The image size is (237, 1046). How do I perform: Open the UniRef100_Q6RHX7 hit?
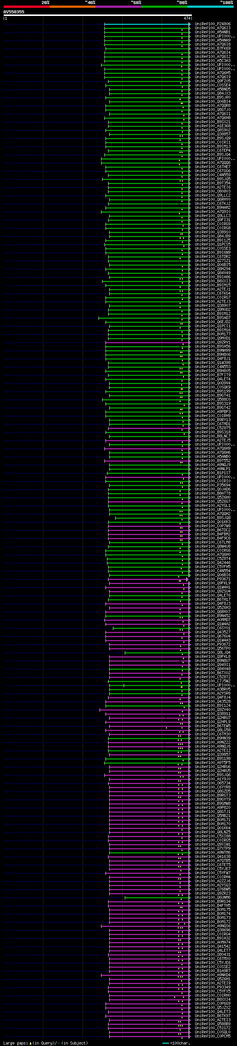pos(213,611)
